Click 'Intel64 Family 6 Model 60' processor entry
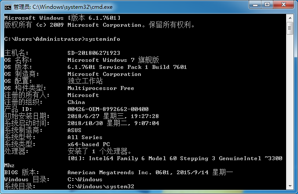 click(x=132, y=158)
